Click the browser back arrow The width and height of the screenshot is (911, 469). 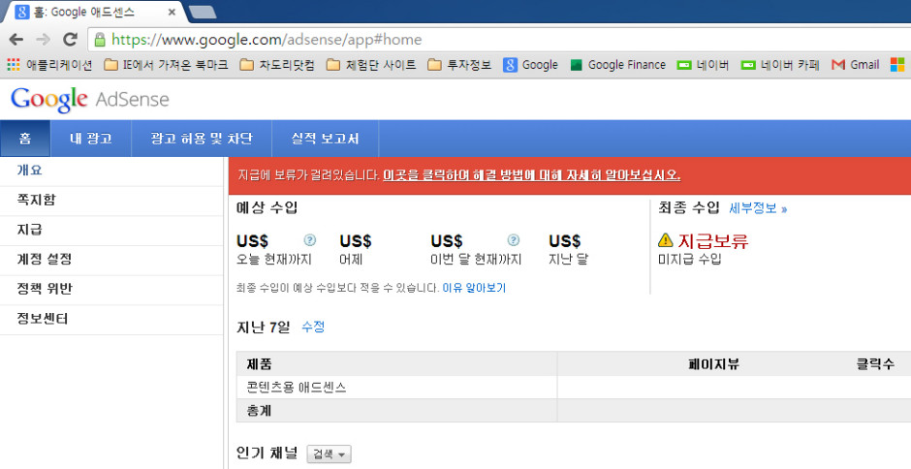click(16, 40)
